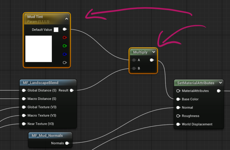Screen dimensions: 230x150
Task: Expand the SetMaterialAttributes node dropdown arrow
Action: [x=220, y=83]
